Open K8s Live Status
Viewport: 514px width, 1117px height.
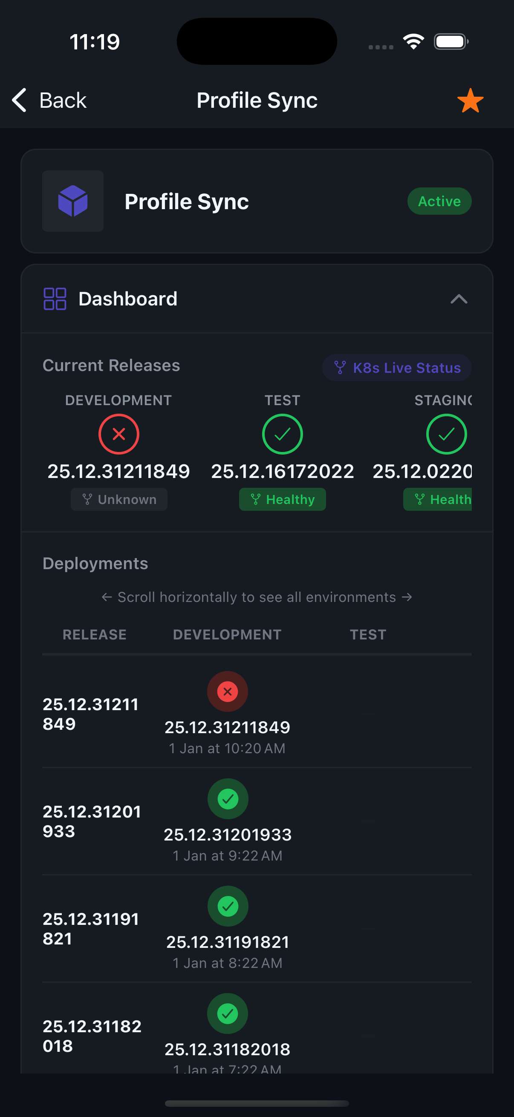397,368
